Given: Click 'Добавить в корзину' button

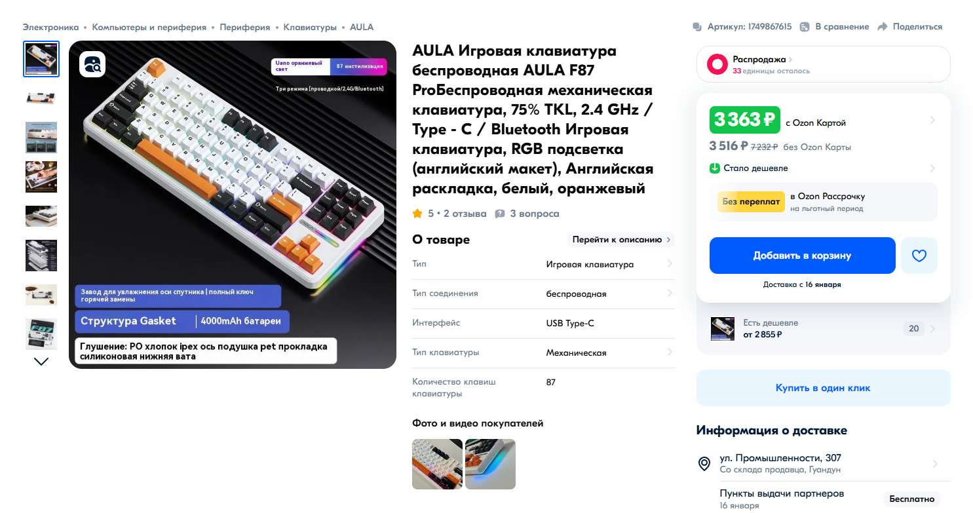Looking at the screenshot, I should 802,256.
